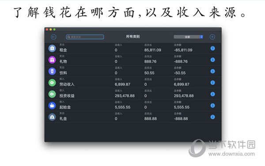Click the 租金 house icon
Screen dimensions: 265x166
click(x=52, y=48)
